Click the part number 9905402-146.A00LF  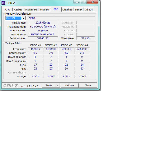click(43, 34)
